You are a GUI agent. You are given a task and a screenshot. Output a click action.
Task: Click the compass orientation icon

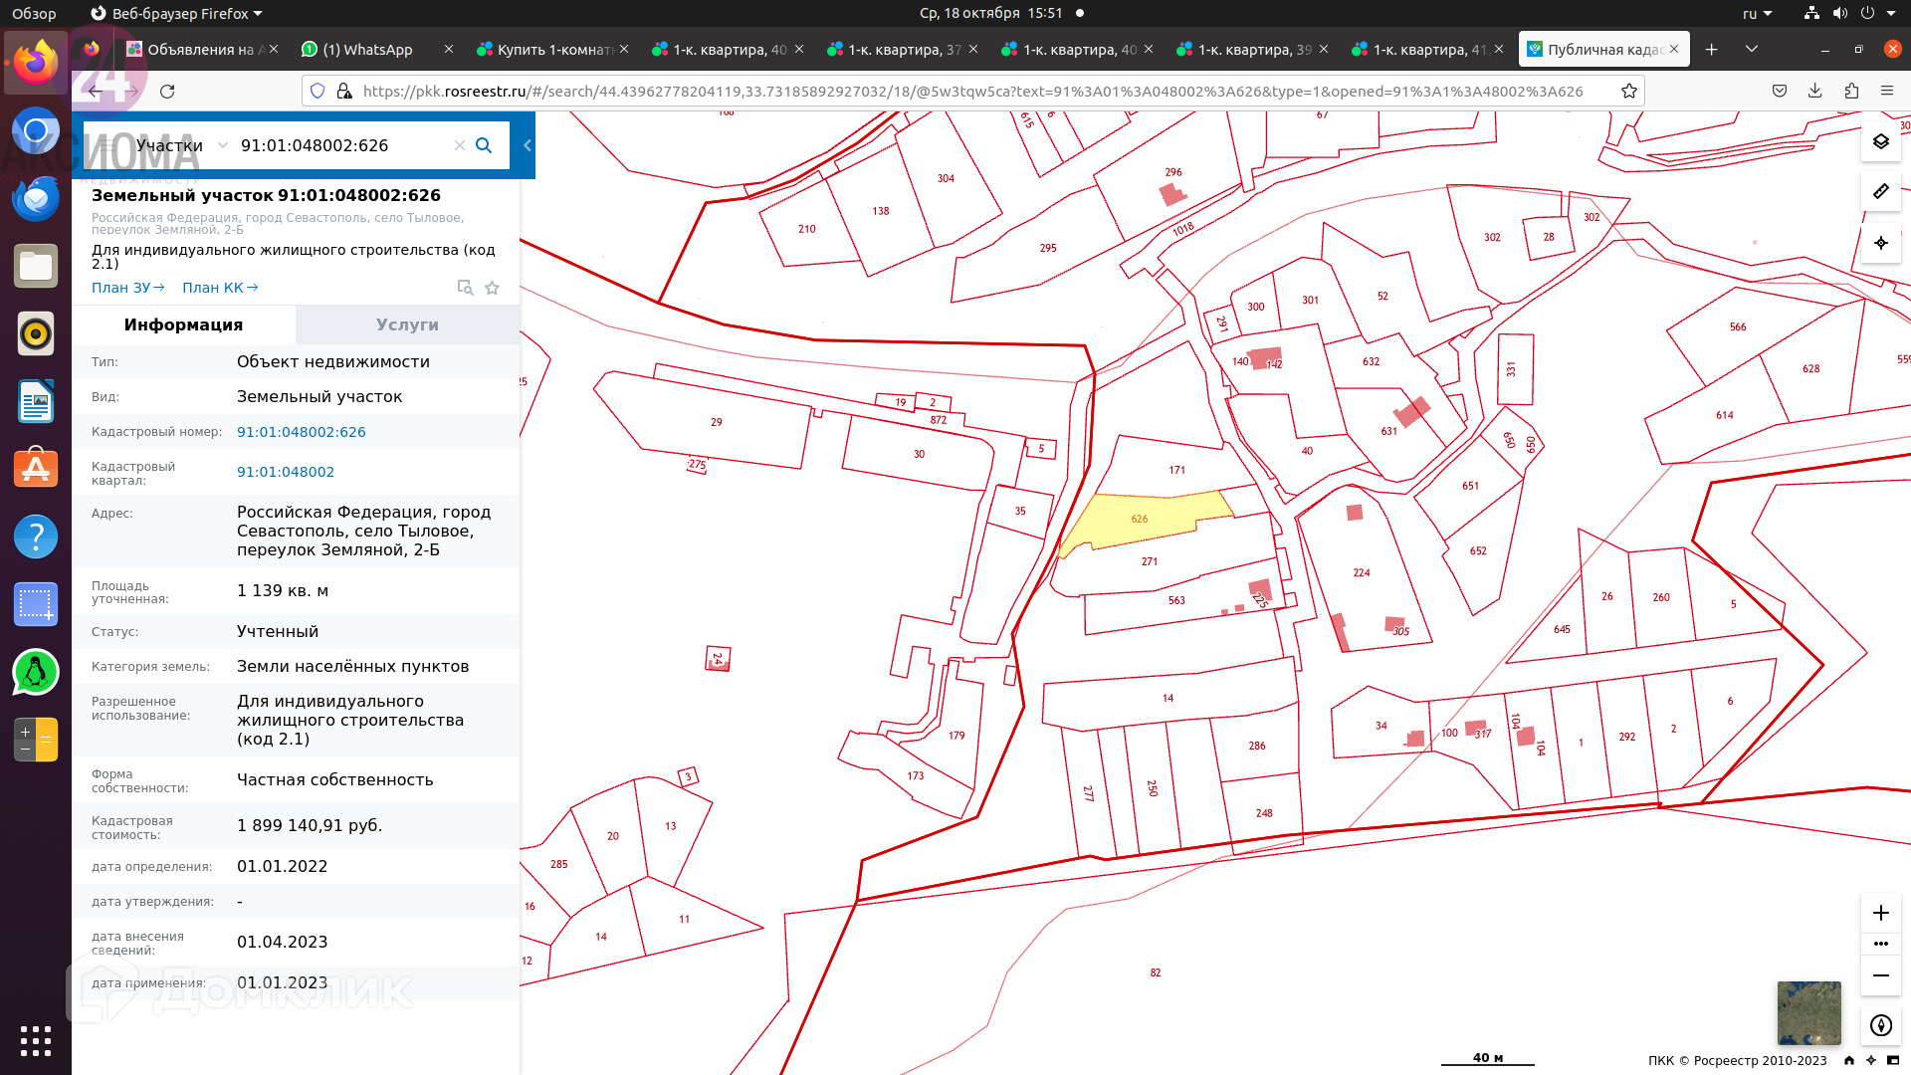[1880, 1025]
